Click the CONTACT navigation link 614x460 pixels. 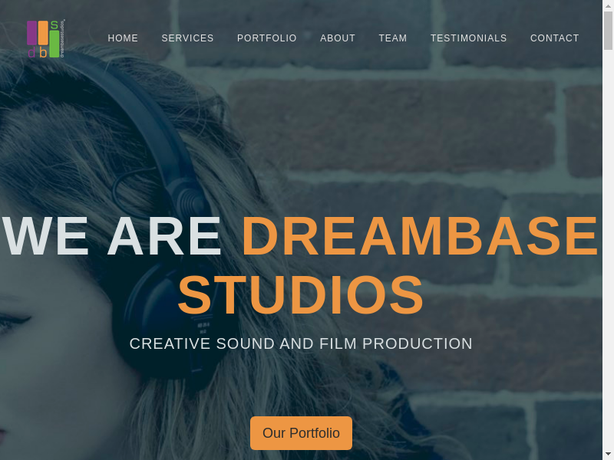(x=554, y=38)
